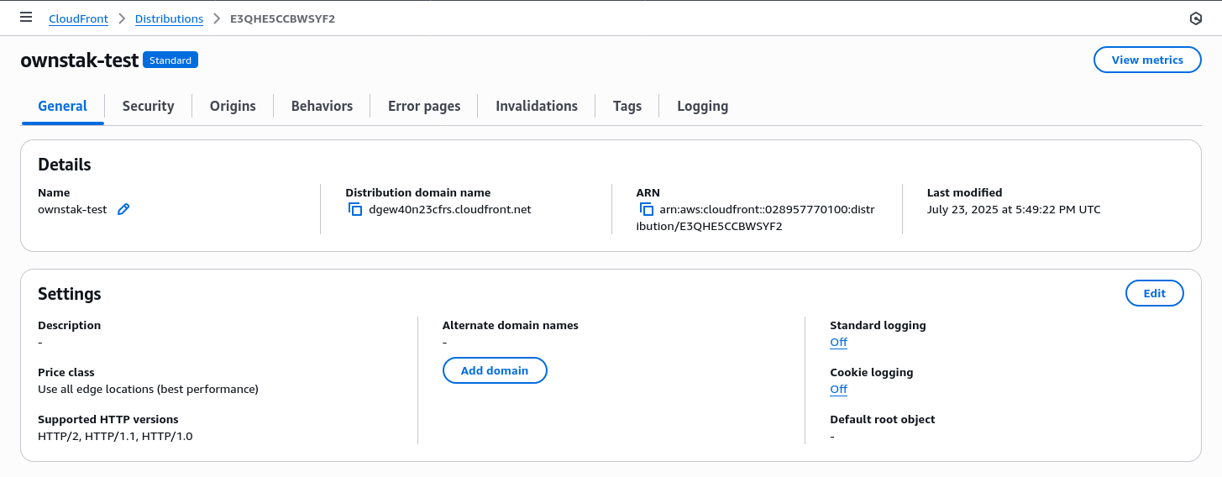Copy the distribution ARN

click(x=646, y=210)
